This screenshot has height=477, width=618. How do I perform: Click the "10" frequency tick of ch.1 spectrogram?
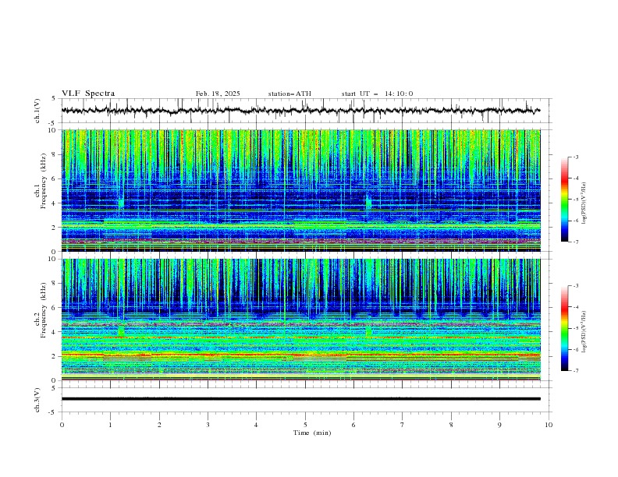tap(54, 130)
